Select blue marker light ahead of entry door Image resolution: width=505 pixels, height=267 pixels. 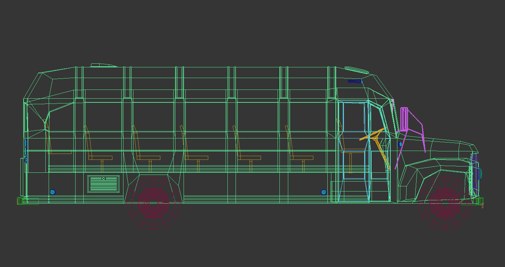324,192
